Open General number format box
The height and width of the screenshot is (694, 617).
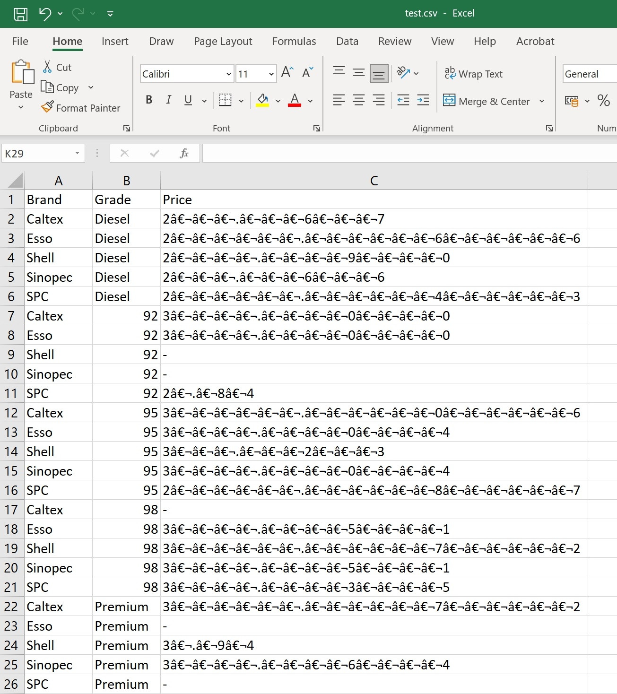click(590, 74)
